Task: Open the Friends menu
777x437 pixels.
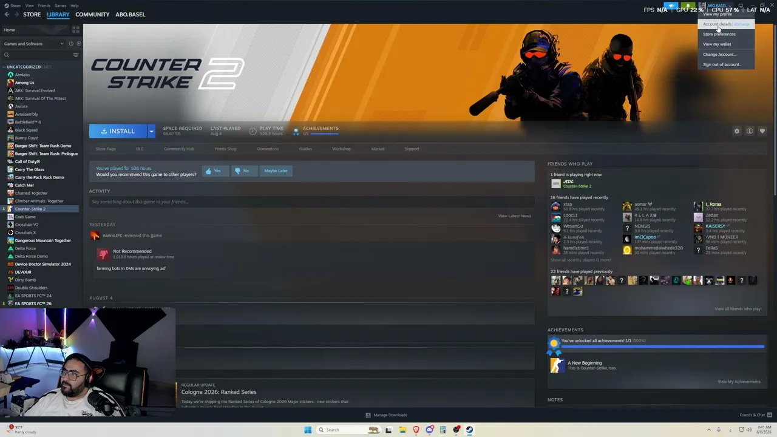Action: (x=44, y=5)
